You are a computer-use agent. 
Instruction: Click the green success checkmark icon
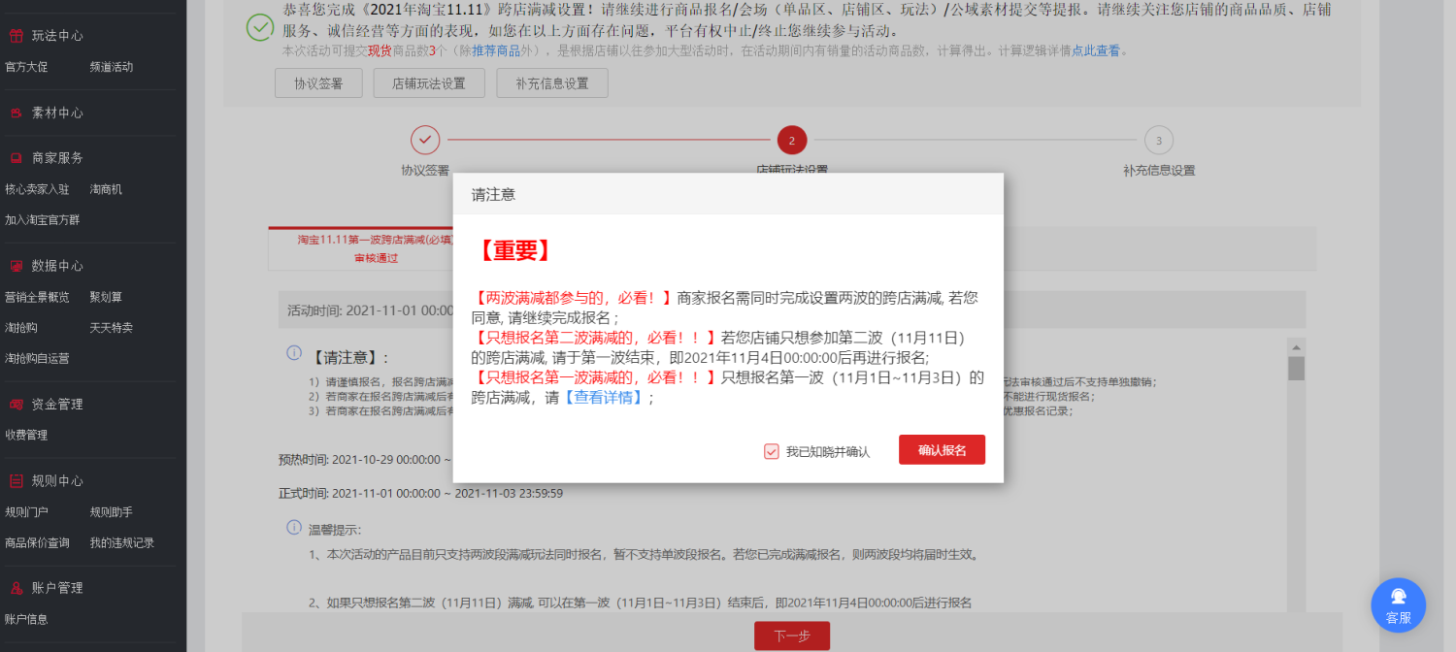point(260,27)
